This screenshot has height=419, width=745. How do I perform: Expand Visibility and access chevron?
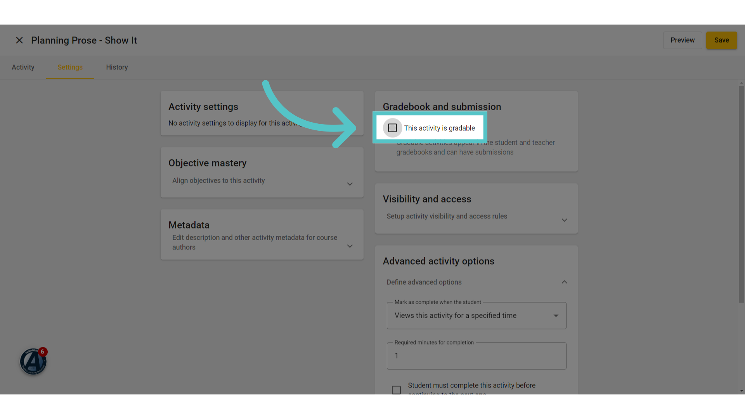pos(564,220)
